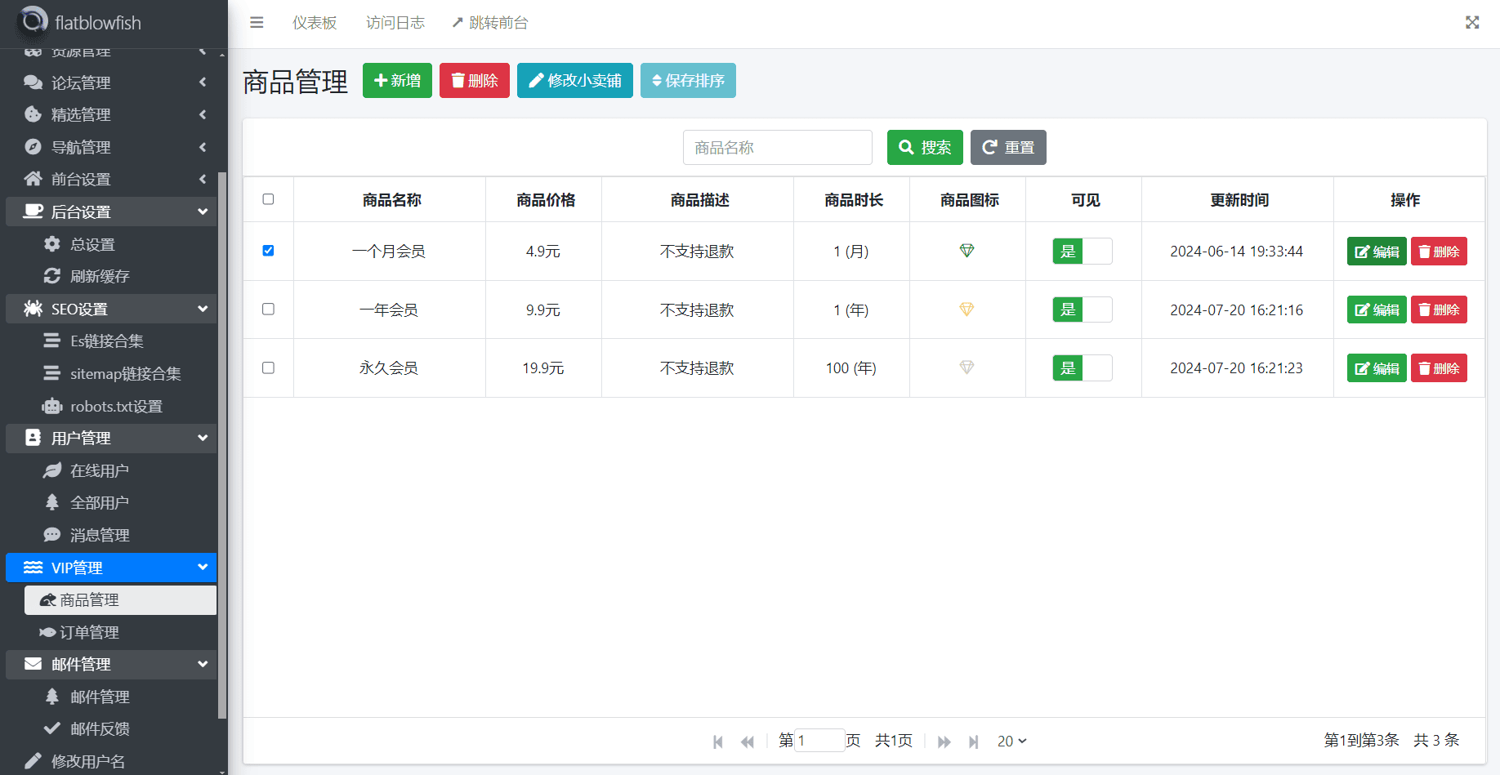Edit the 一年会员 row with 编辑

(1377, 310)
